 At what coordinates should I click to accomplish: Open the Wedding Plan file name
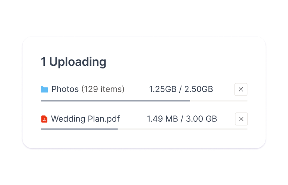tap(77, 119)
